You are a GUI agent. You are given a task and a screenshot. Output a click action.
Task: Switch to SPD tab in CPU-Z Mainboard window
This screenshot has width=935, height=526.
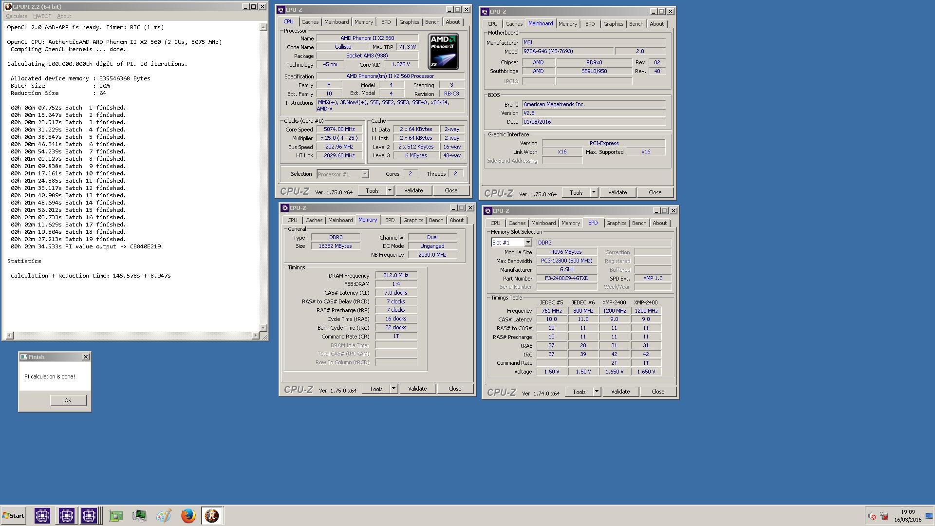590,24
